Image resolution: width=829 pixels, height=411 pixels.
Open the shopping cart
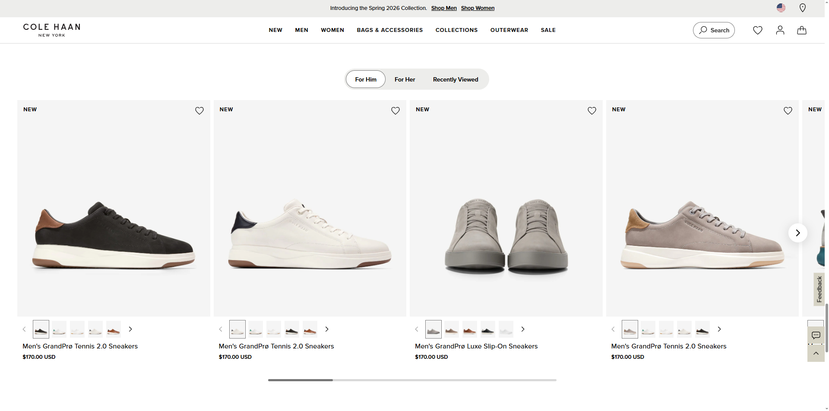click(801, 30)
